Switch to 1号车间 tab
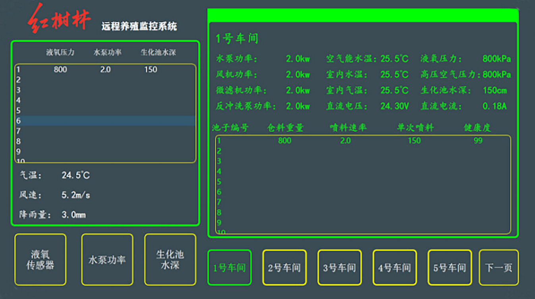This screenshot has height=299, width=535. click(x=229, y=268)
